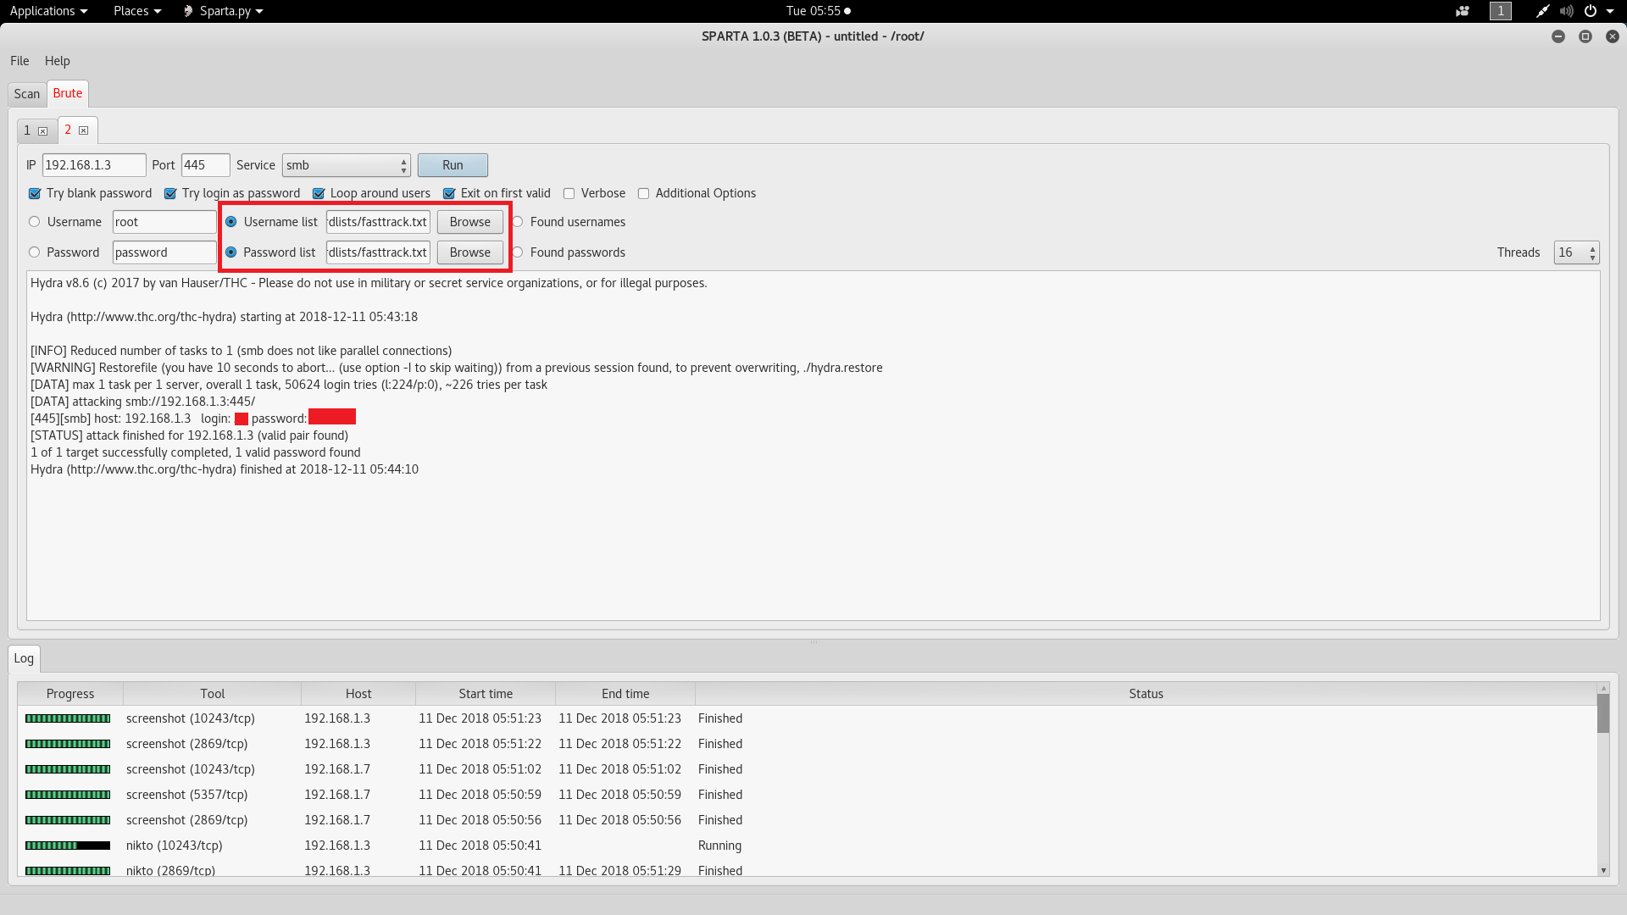Switch to the Scan tab
The height and width of the screenshot is (915, 1627).
pyautogui.click(x=27, y=94)
